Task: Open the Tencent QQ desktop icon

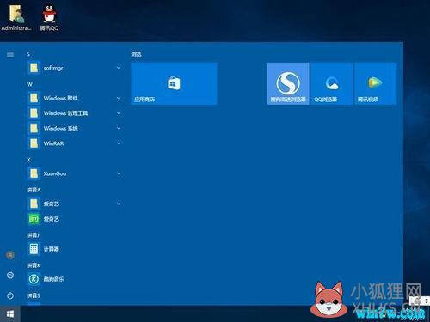Action: coord(49,16)
